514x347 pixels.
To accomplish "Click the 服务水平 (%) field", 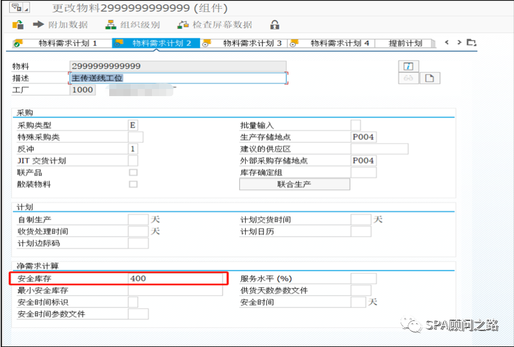I will pyautogui.click(x=363, y=279).
